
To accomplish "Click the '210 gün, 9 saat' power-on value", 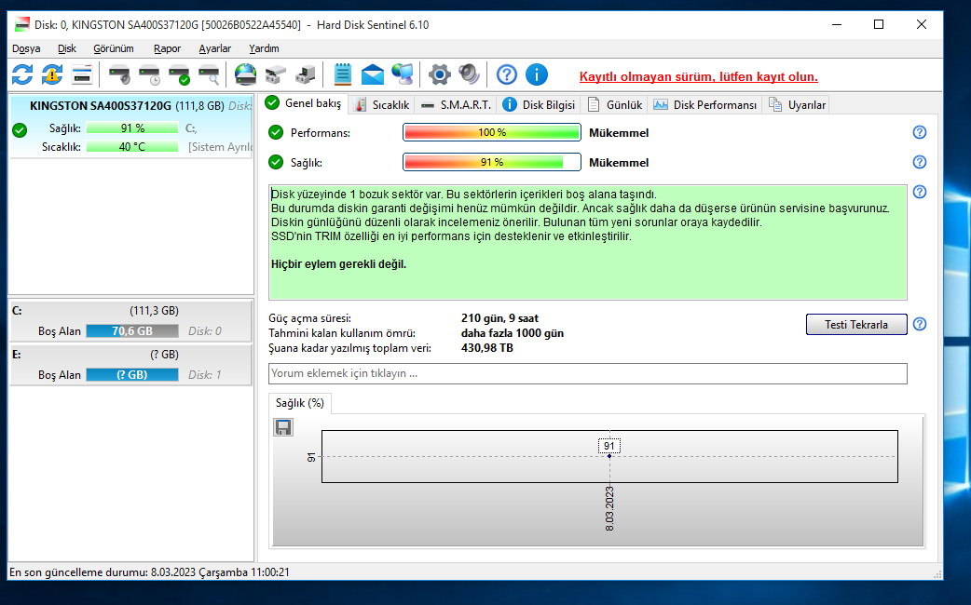I will (x=499, y=318).
